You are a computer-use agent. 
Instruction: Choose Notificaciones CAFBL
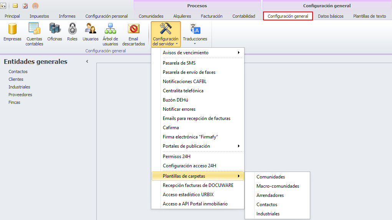pos(198,82)
